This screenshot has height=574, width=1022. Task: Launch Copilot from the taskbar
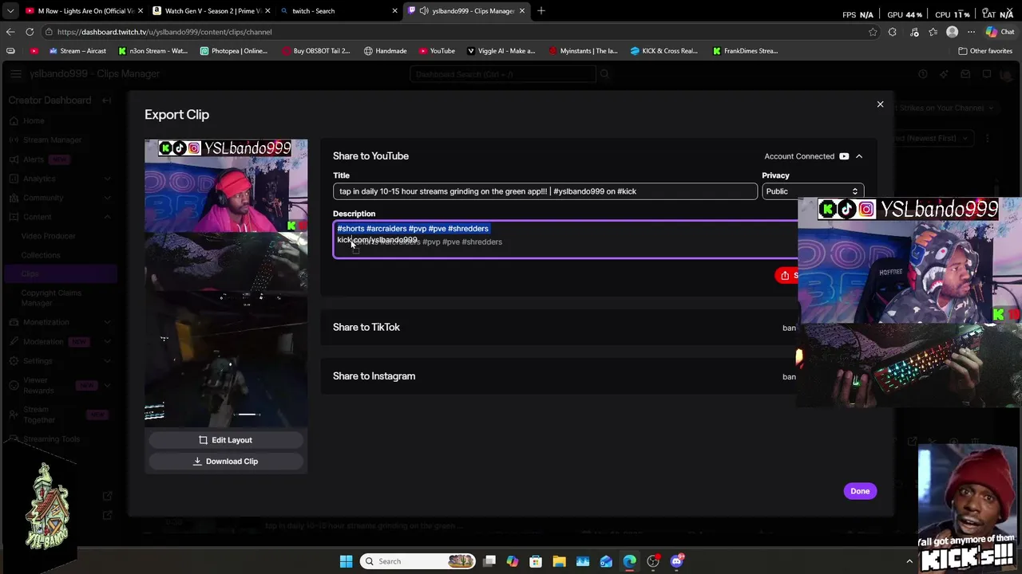(513, 561)
